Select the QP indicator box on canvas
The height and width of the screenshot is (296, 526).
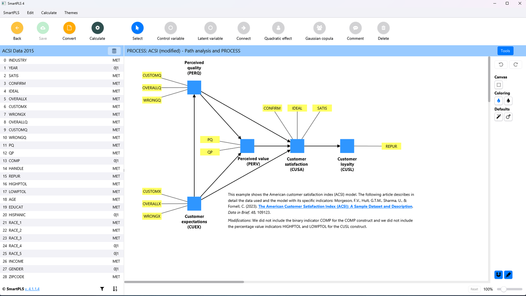210,152
